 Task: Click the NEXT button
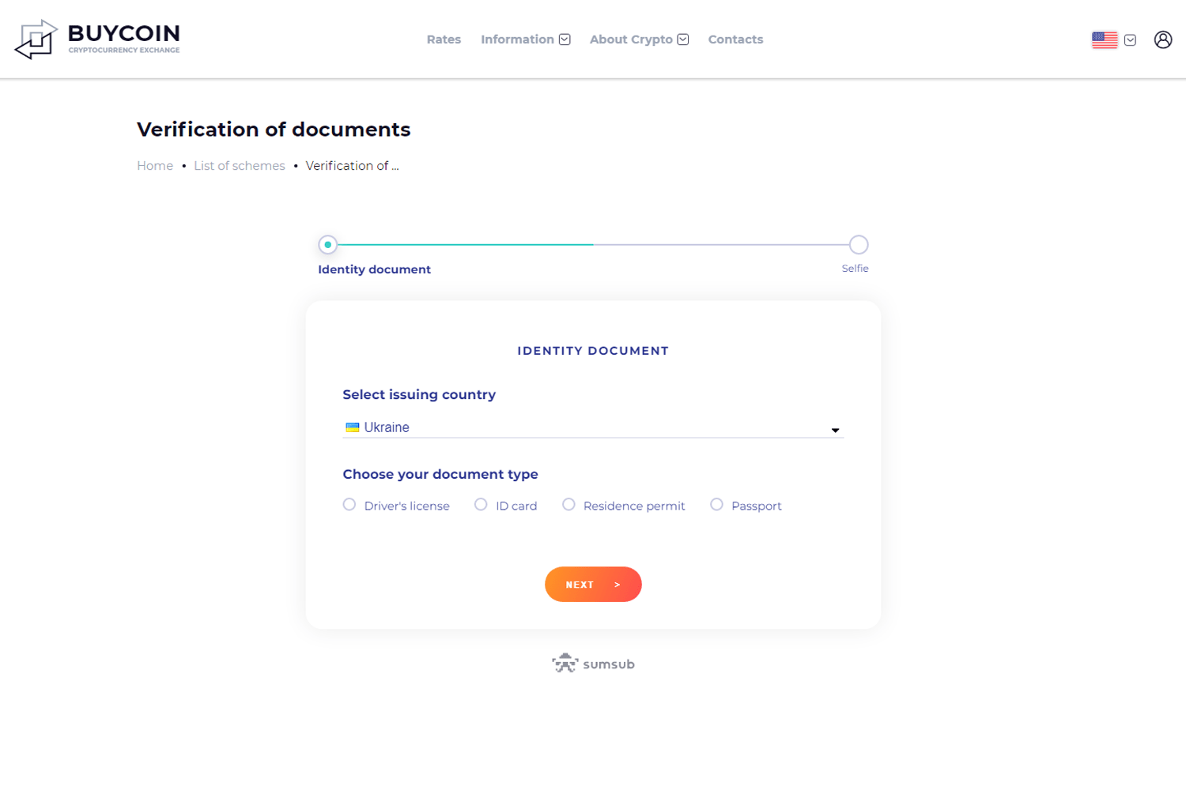click(x=593, y=585)
